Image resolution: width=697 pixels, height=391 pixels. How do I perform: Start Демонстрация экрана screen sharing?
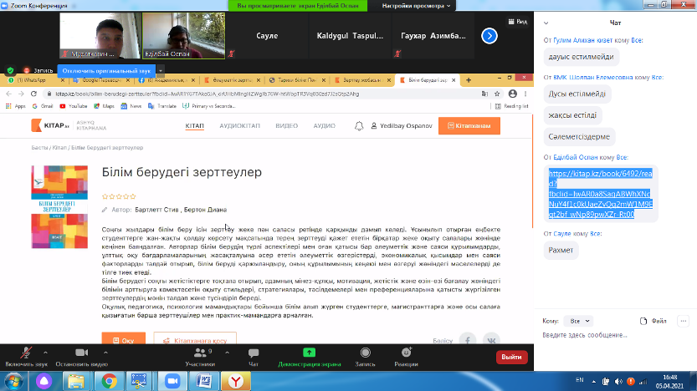[309, 354]
